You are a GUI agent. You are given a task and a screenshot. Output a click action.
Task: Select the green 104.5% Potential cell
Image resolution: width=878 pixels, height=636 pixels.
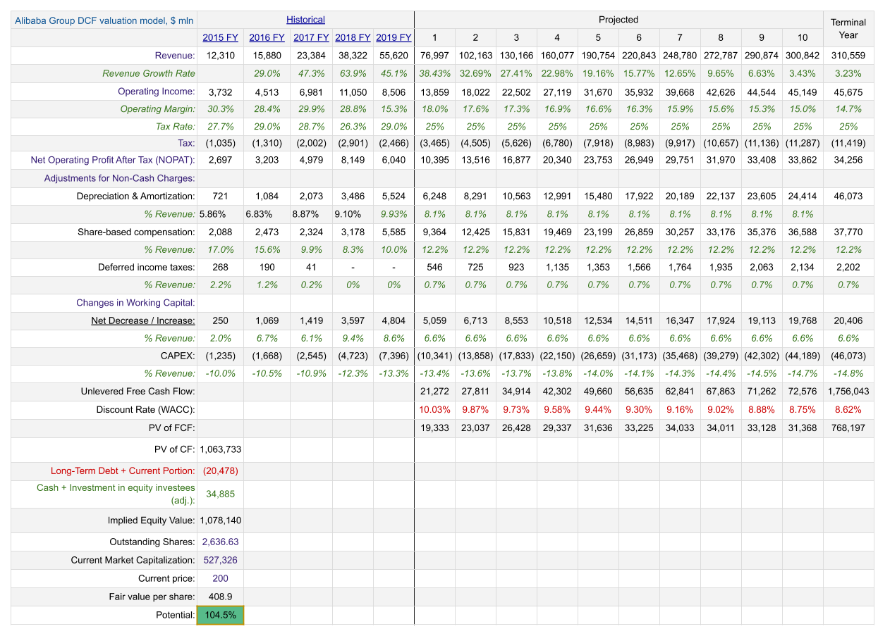220,615
